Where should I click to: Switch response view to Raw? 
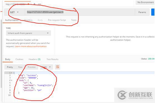pos(20,67)
